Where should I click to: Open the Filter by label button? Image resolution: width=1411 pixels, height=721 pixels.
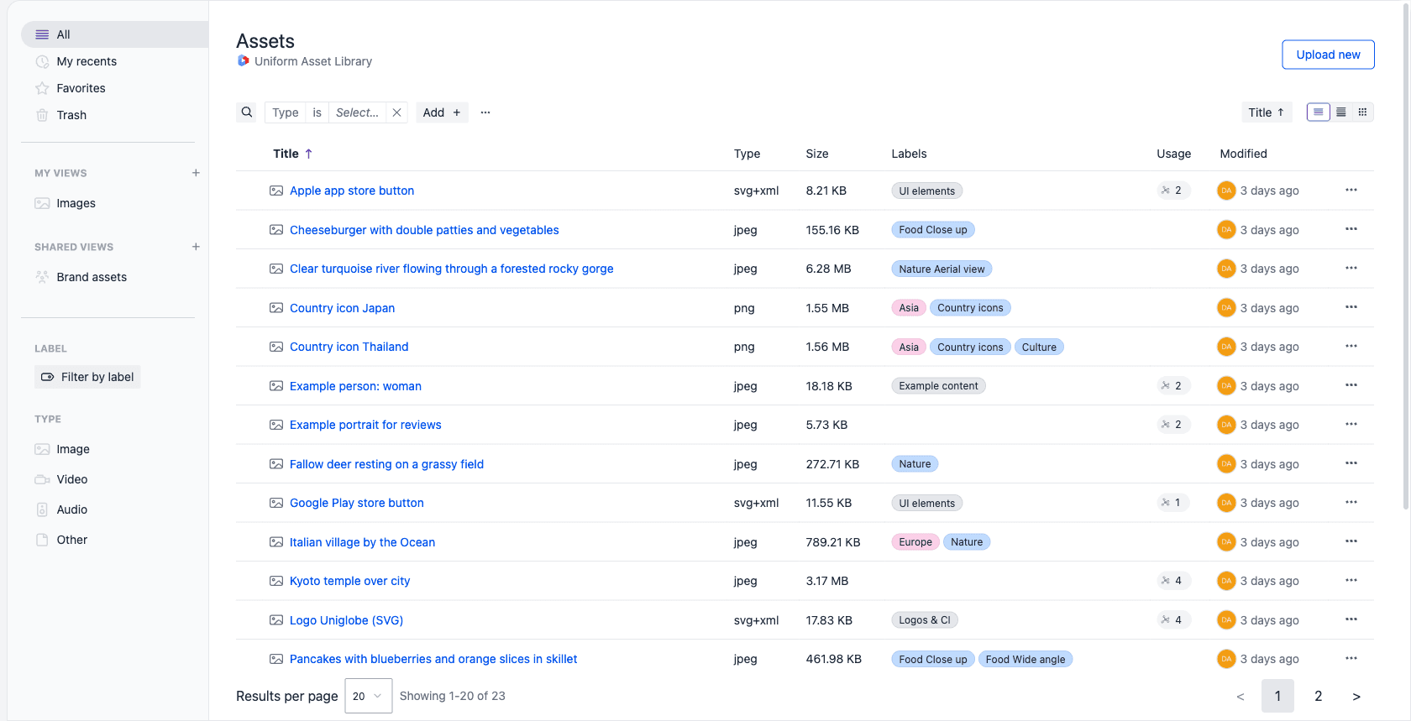pos(87,377)
